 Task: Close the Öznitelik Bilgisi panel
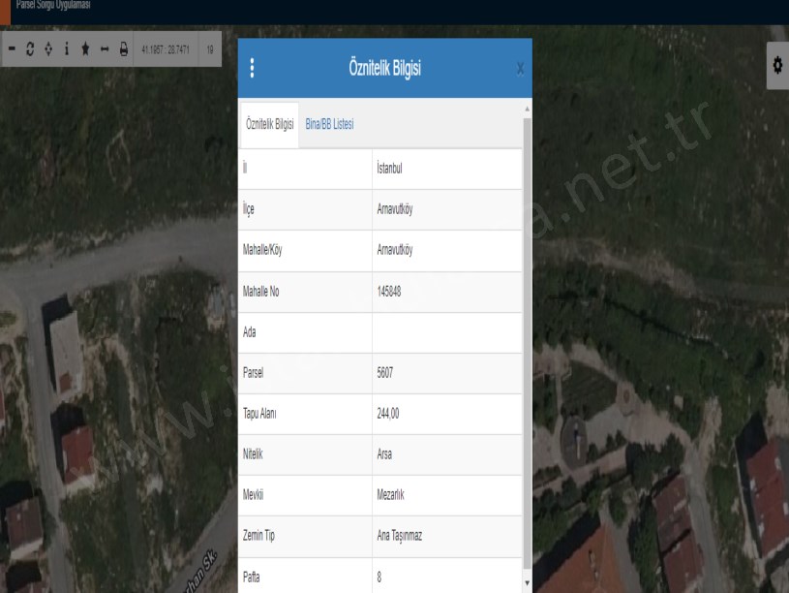520,69
